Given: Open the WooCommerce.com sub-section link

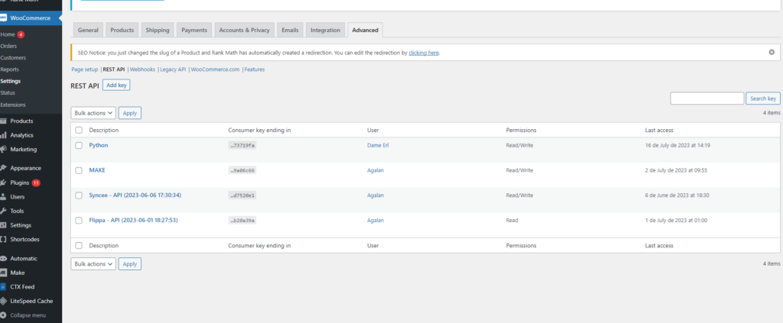Looking at the screenshot, I should tap(215, 69).
